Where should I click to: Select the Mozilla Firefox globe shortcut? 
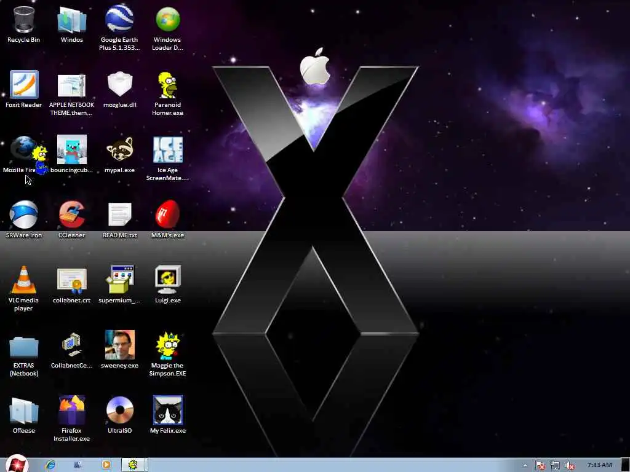[x=22, y=149]
